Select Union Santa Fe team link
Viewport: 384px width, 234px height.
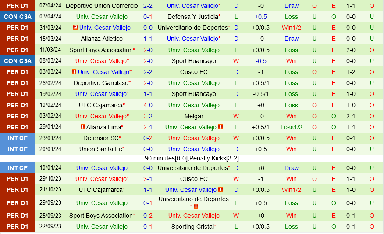pyautogui.click(x=101, y=149)
